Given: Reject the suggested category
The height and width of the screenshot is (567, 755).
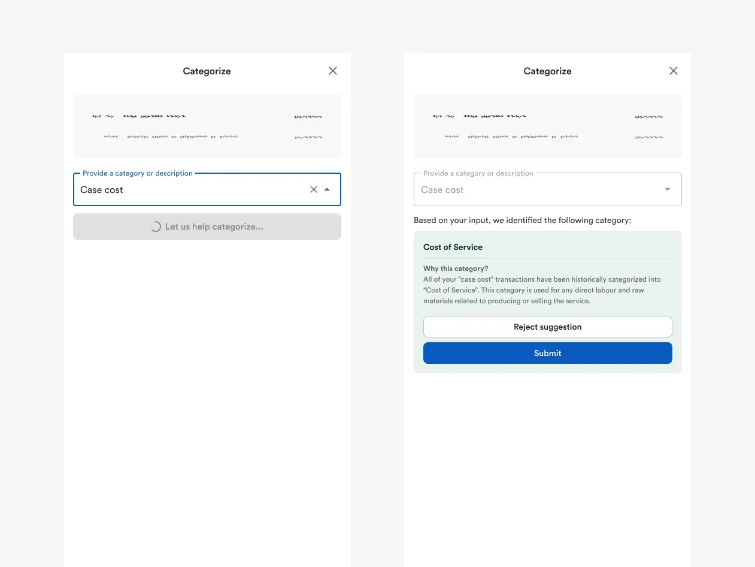Looking at the screenshot, I should coord(547,327).
